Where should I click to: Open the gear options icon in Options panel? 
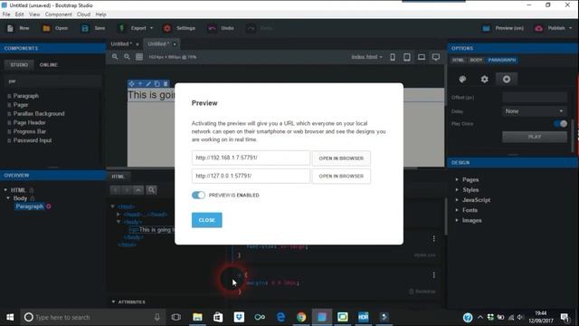click(x=485, y=79)
